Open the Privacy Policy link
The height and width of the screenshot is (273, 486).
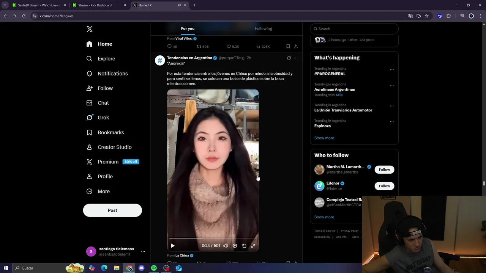[350, 231]
